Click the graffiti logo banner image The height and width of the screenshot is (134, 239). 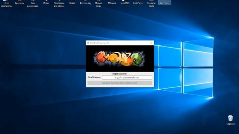[120, 59]
